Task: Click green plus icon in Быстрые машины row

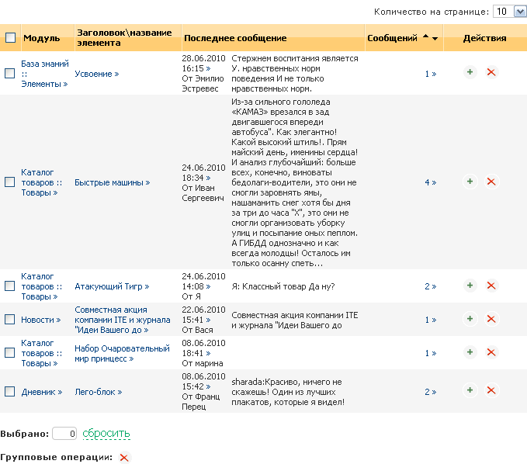Action: (x=470, y=182)
